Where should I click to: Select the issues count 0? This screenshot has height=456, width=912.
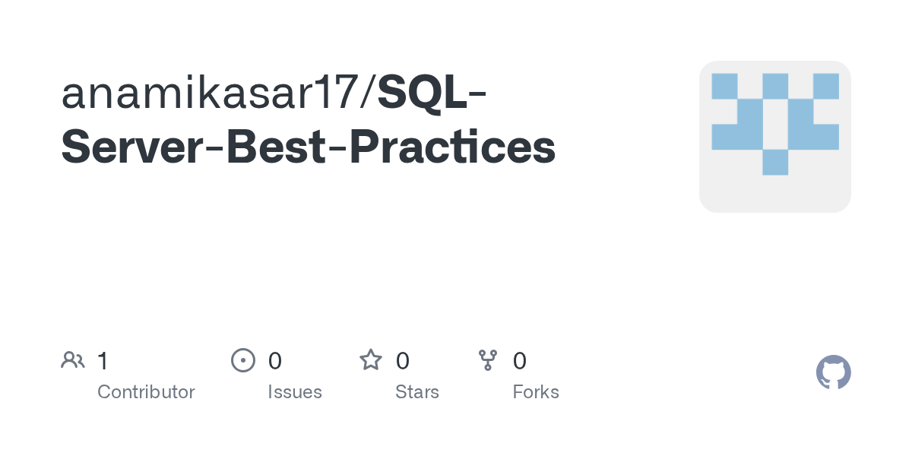click(275, 361)
